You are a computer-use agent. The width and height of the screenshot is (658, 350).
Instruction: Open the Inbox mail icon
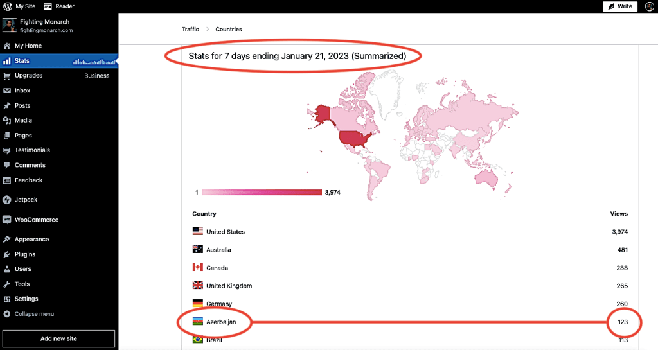(x=7, y=91)
